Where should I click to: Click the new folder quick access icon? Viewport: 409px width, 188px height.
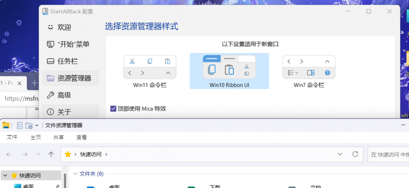29,126
